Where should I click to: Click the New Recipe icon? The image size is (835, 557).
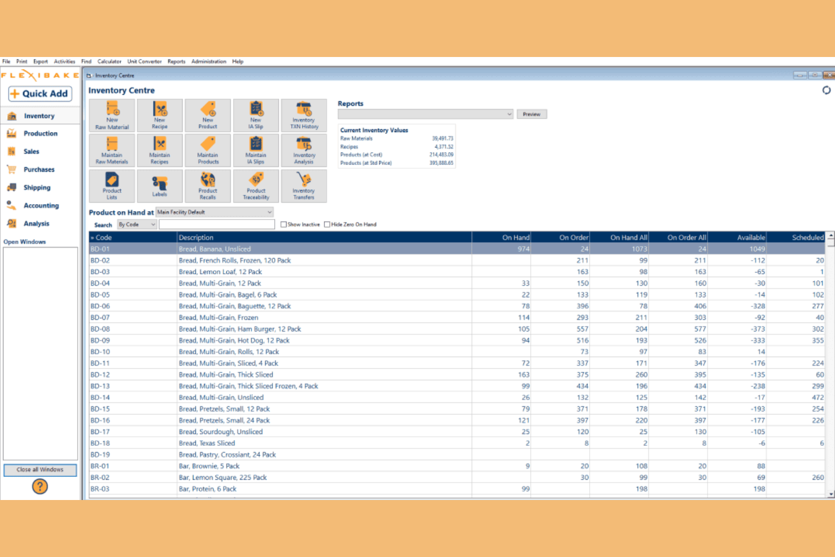(x=160, y=116)
